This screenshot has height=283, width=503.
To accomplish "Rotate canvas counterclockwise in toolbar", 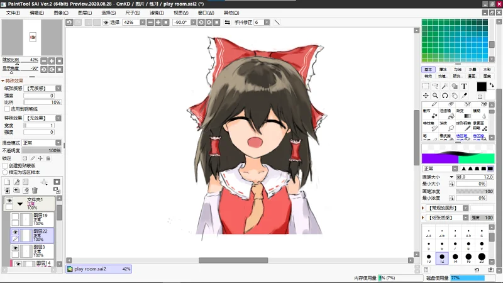I will click(x=201, y=22).
